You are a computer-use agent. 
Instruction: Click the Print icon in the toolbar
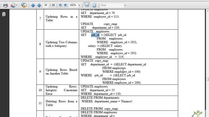[x=5, y=5]
